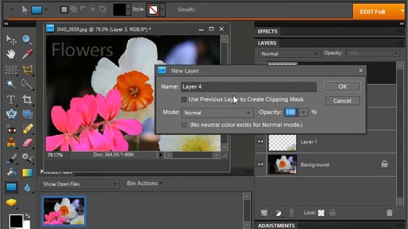Select the Rectangular Marquee tool
The width and height of the screenshot is (408, 229).
pos(11,69)
